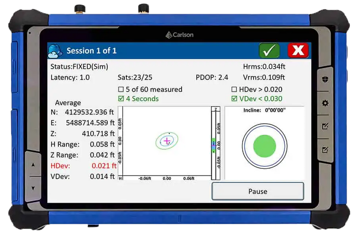Select easting value 5488714.589 ft

(x=90, y=123)
